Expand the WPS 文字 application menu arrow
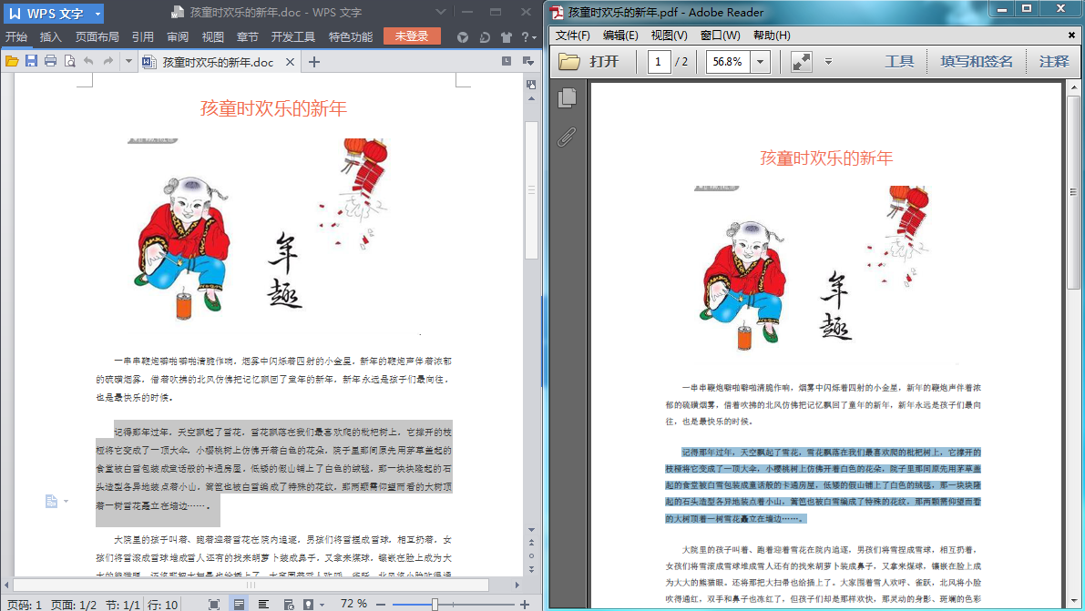The width and height of the screenshot is (1085, 611). click(96, 14)
